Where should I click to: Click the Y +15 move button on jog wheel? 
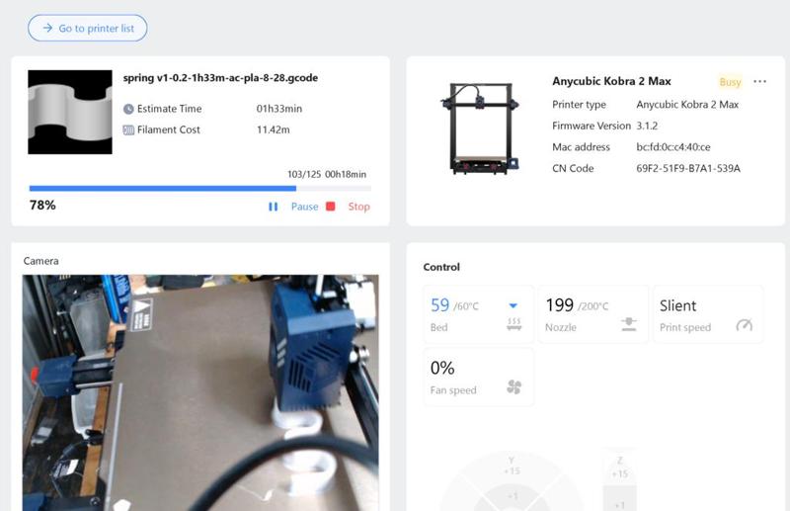512,466
